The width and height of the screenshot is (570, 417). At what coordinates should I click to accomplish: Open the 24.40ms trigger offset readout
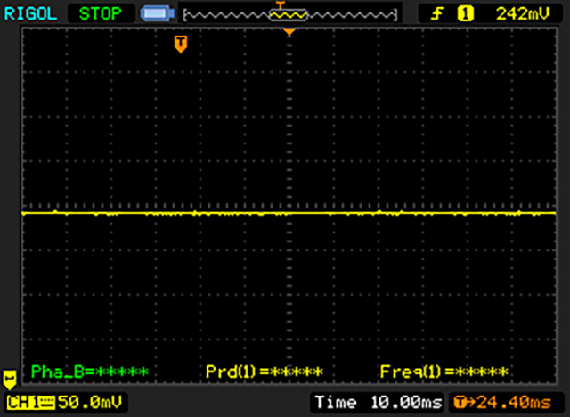click(506, 403)
